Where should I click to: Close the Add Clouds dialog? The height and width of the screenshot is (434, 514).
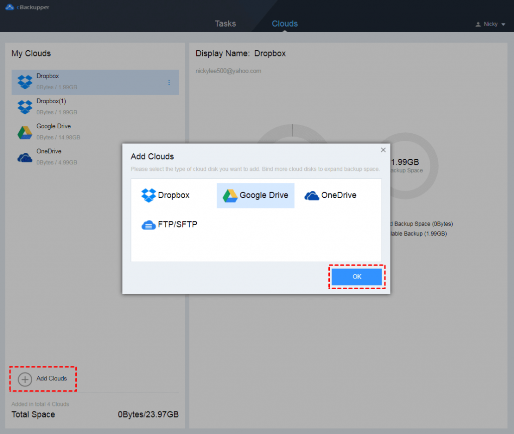pos(383,150)
